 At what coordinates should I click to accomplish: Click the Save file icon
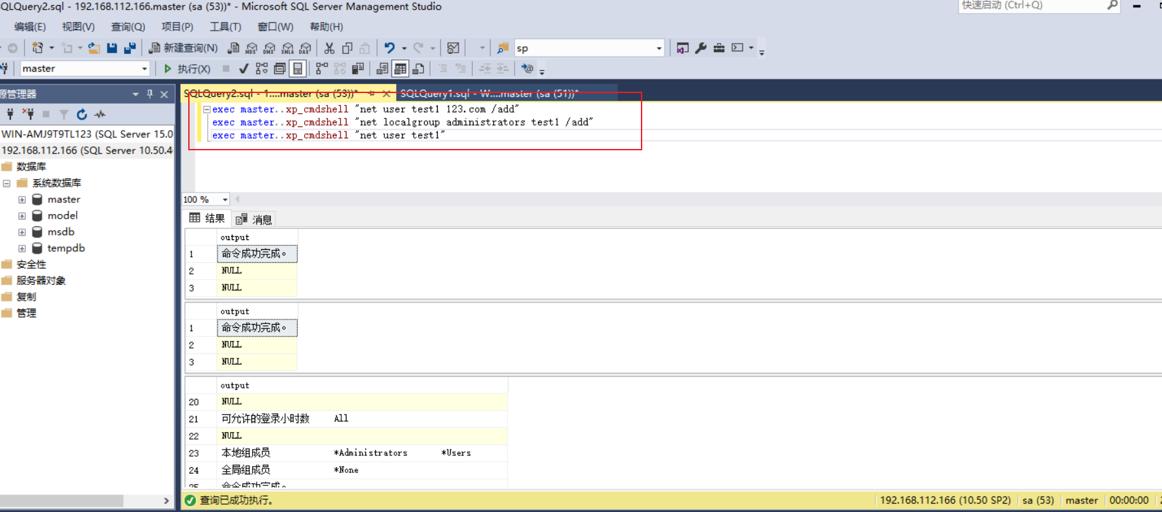point(112,48)
